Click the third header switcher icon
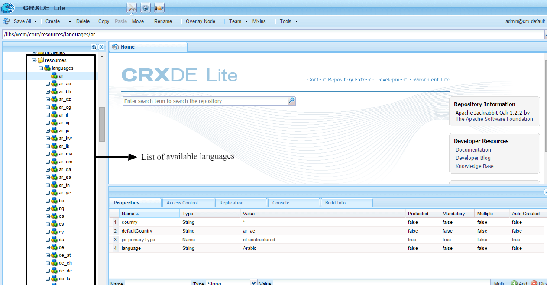This screenshot has width=547, height=285. [x=159, y=8]
